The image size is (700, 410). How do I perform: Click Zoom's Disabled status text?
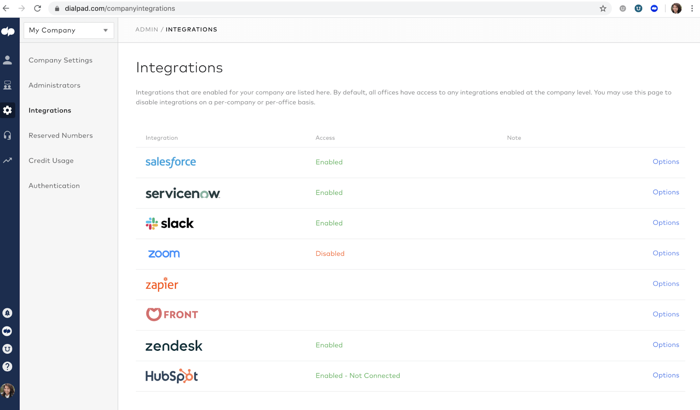coord(330,253)
